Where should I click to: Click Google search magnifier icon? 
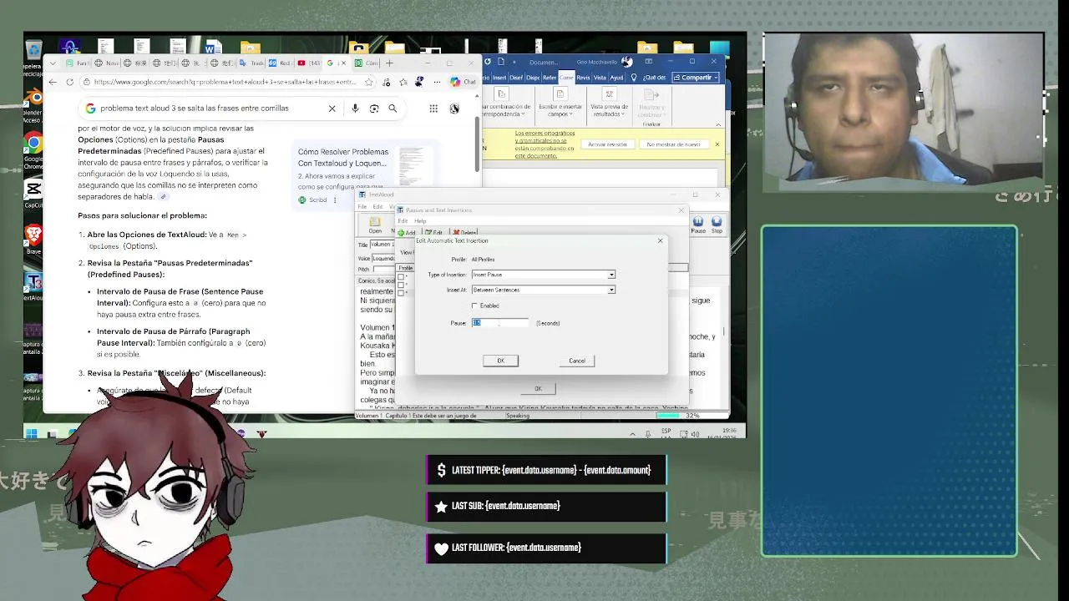(393, 109)
